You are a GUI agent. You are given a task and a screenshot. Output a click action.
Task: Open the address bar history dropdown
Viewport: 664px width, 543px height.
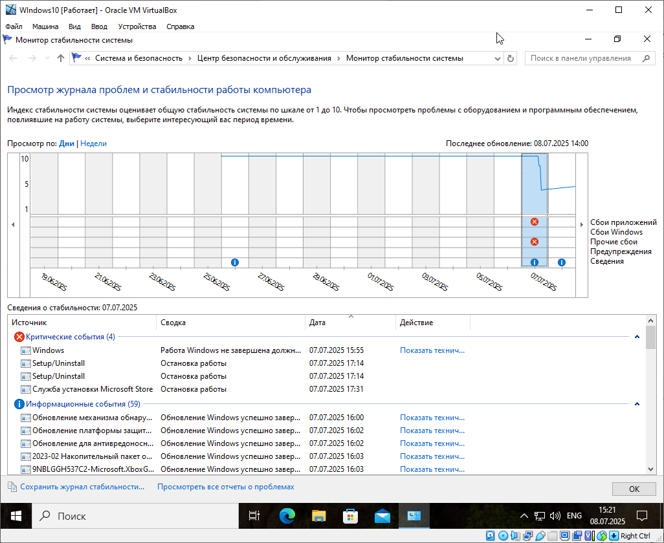[x=498, y=58]
